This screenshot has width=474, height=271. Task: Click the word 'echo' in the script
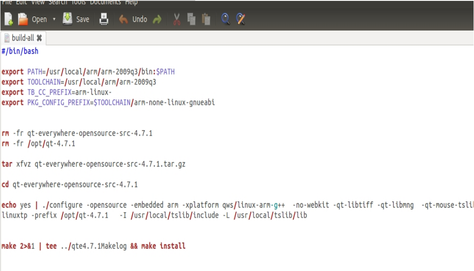click(9, 205)
